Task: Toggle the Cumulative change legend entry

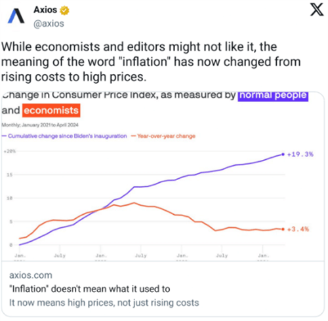Action: 64,136
